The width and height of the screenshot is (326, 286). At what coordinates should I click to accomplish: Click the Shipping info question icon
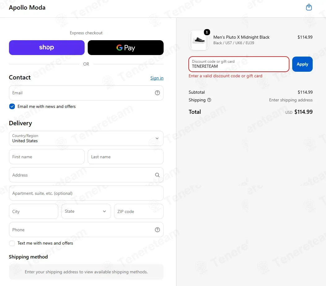coord(209,100)
